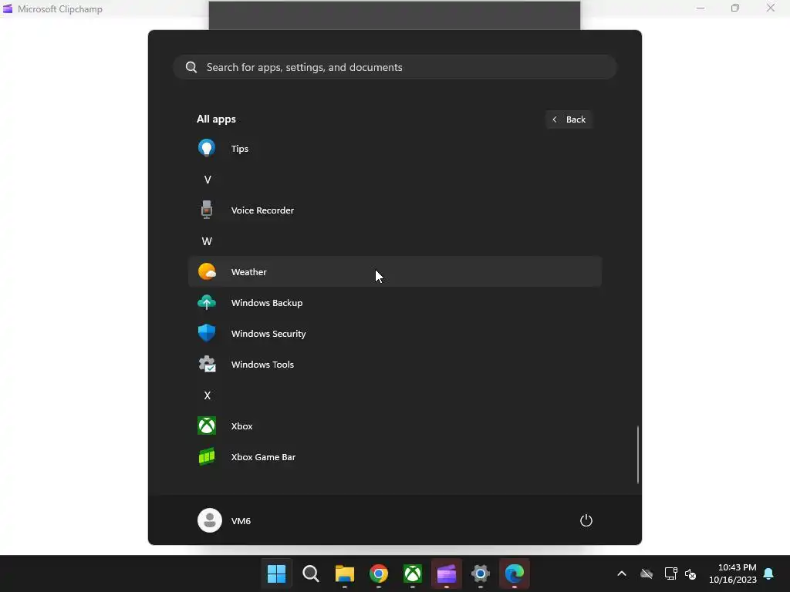
Task: Jump to letter W section header
Action: click(207, 241)
